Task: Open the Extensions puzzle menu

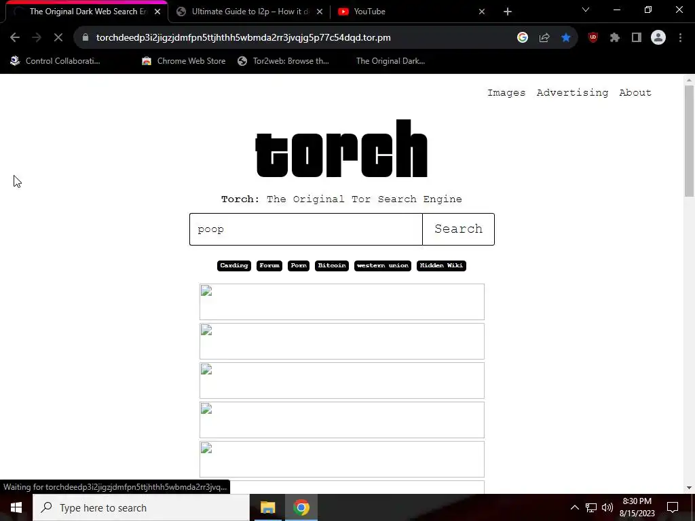Action: (x=615, y=38)
